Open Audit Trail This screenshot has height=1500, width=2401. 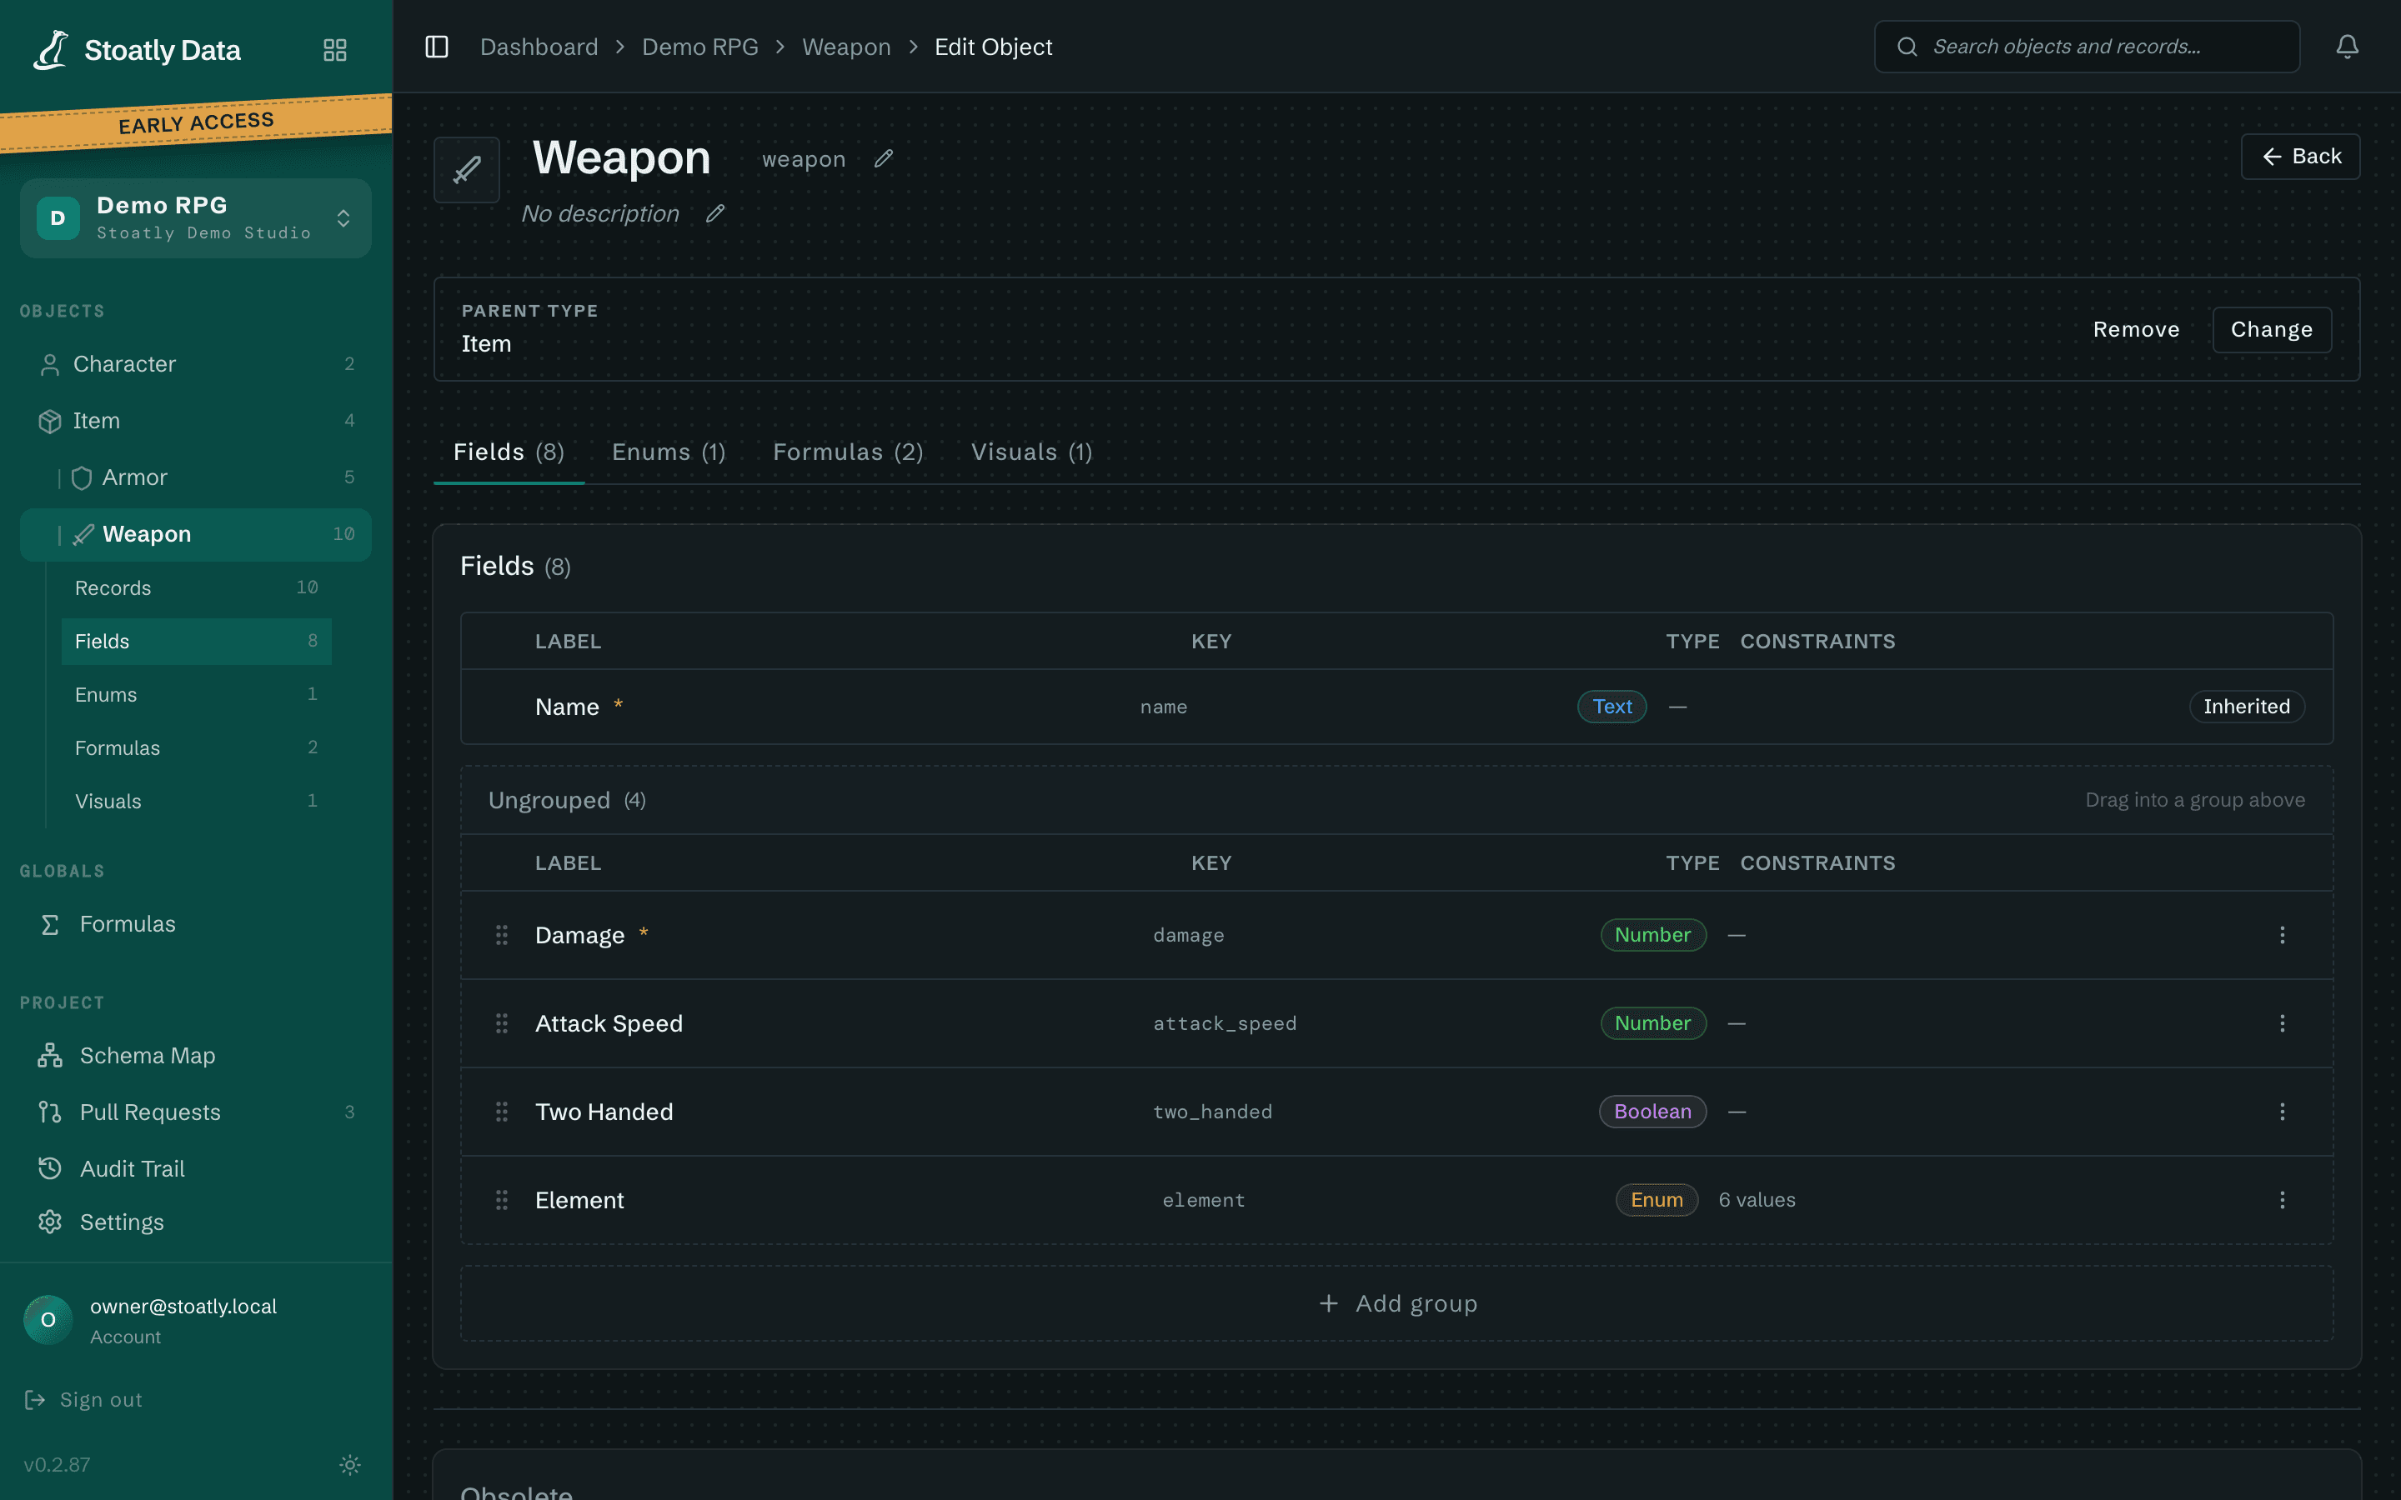tap(195, 1168)
